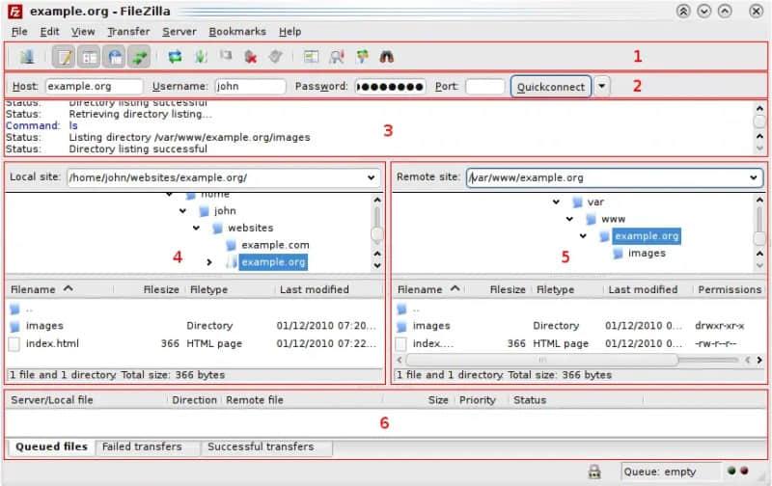The image size is (772, 486).
Task: Toggle the transfer queue display button
Action: pyautogui.click(x=140, y=57)
